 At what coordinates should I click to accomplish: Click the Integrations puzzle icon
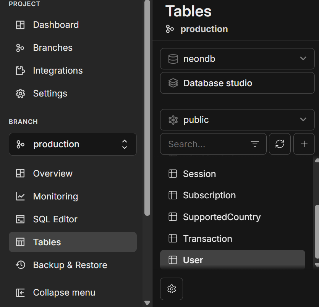20,71
